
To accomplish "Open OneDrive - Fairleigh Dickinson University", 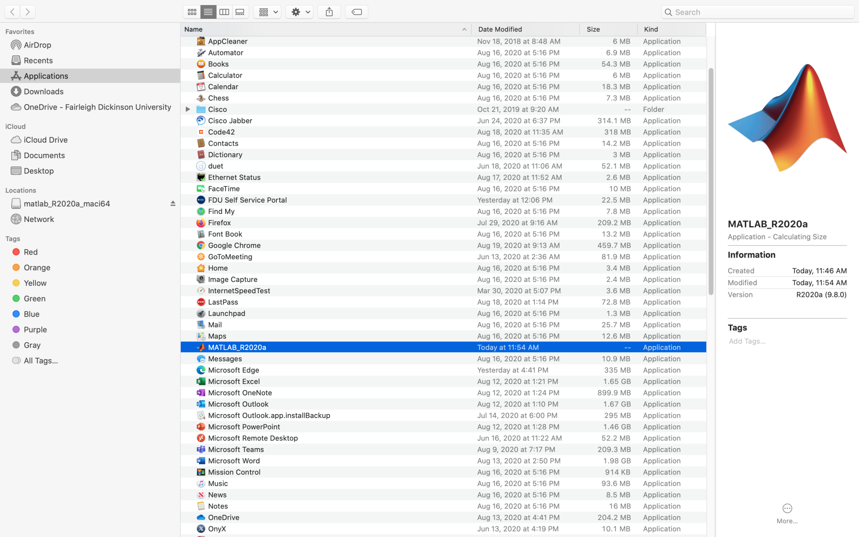I will pos(90,107).
